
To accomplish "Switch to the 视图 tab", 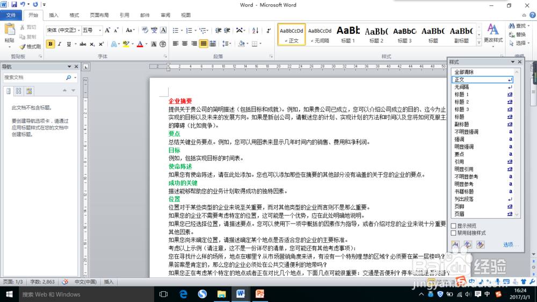I will coord(186,15).
